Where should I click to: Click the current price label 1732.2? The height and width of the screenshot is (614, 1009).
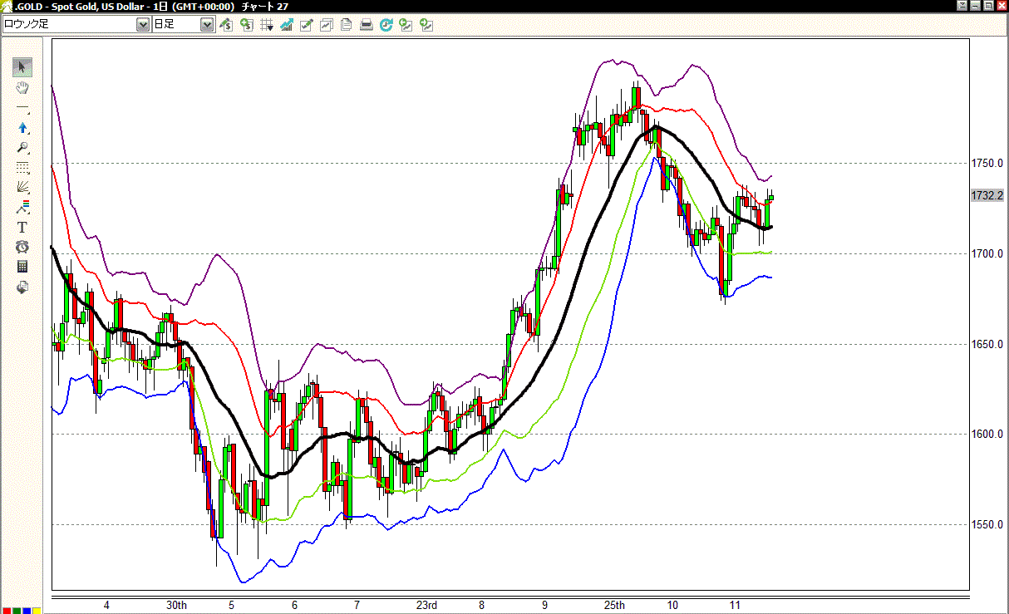pos(987,195)
